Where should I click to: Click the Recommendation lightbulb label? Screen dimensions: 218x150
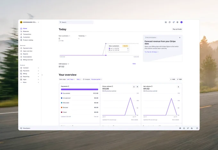click(151, 37)
